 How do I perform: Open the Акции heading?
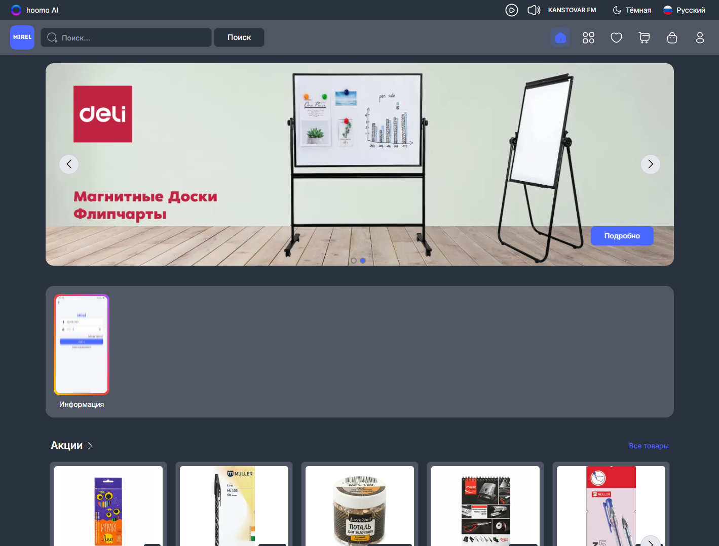click(x=67, y=445)
